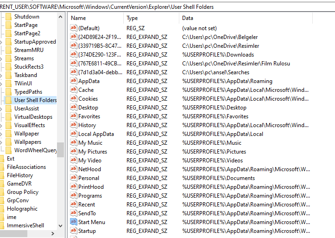Image resolution: width=335 pixels, height=238 pixels.
Task: Select the StreamMRU key
Action: pyautogui.click(x=29, y=50)
